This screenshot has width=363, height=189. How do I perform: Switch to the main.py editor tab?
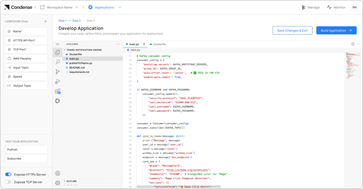click(x=134, y=44)
